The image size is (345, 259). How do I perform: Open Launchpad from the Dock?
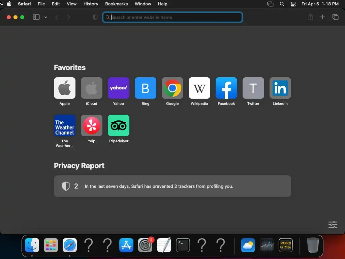pyautogui.click(x=51, y=245)
